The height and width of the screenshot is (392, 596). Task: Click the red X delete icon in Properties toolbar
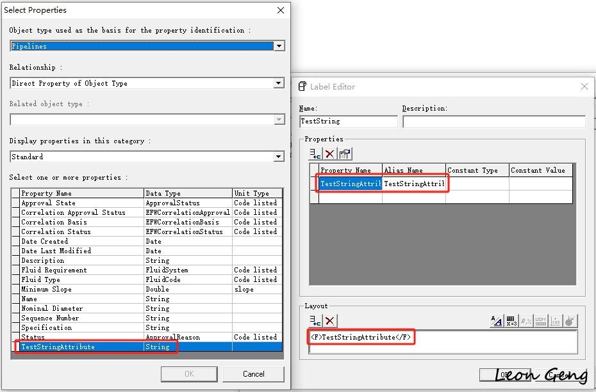pyautogui.click(x=329, y=153)
